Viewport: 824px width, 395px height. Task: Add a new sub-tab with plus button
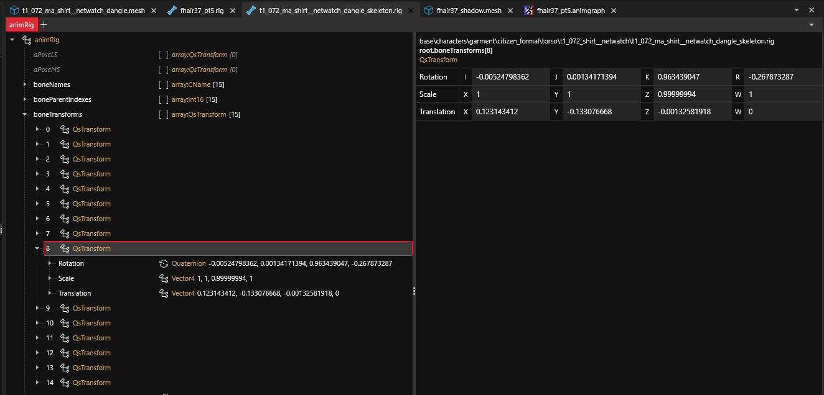44,25
